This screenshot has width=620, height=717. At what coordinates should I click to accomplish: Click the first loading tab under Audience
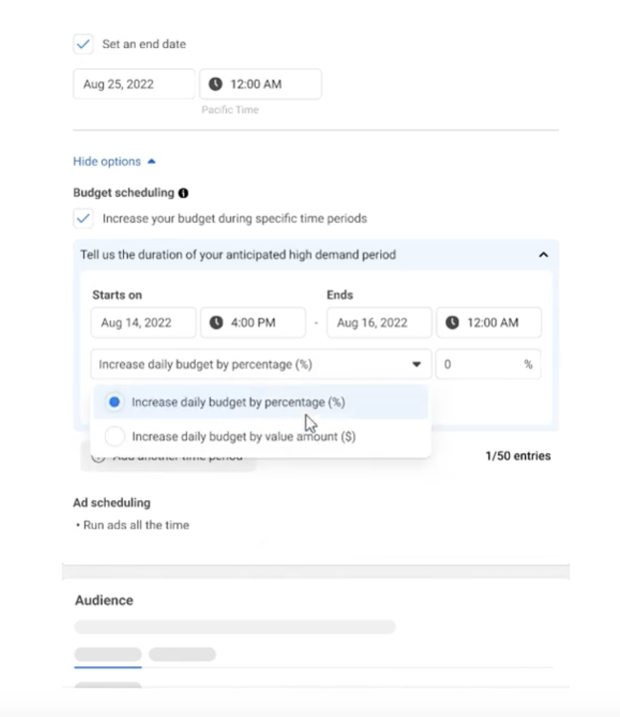tap(108, 654)
